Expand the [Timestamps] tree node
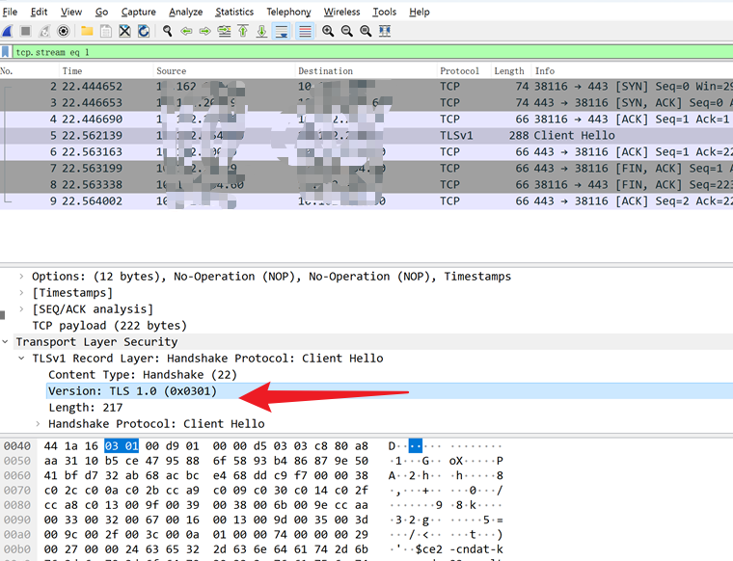 (x=22, y=292)
